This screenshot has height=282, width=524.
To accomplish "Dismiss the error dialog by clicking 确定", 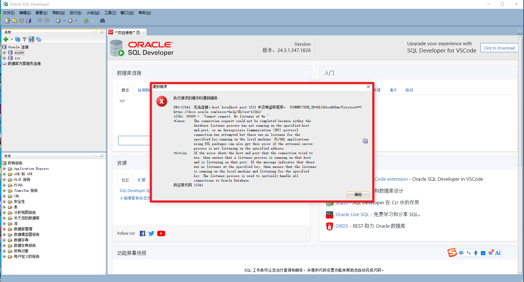I will coord(358,194).
